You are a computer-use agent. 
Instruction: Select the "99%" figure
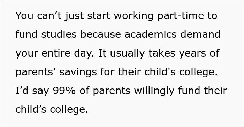tap(64, 91)
